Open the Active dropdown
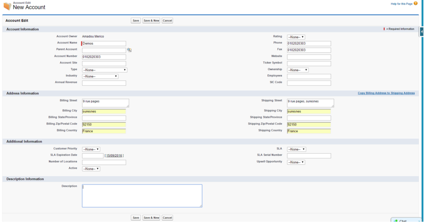424x222 pixels. click(x=91, y=169)
